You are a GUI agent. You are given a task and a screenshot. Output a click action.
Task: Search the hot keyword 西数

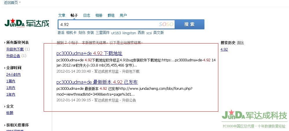click(x=141, y=33)
